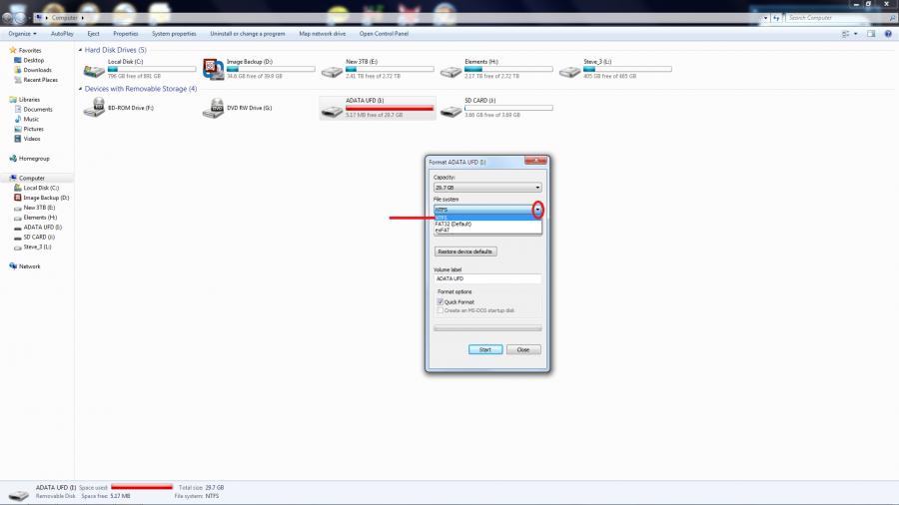Select ADATA UFD in navigation tree

click(42, 228)
